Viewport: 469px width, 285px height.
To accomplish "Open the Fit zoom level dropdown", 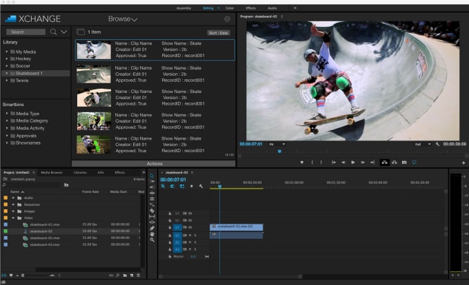I will pyautogui.click(x=277, y=145).
